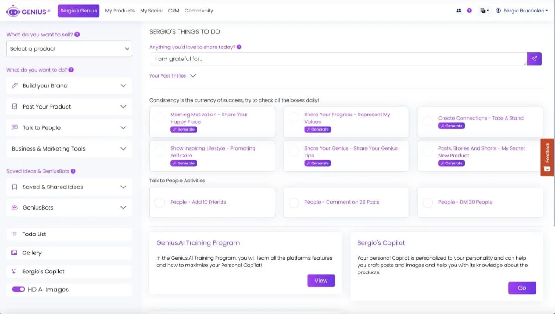This screenshot has height=314, width=555.
Task: Click the sparkle icon for Sergio's Copilot
Action: (x=14, y=272)
